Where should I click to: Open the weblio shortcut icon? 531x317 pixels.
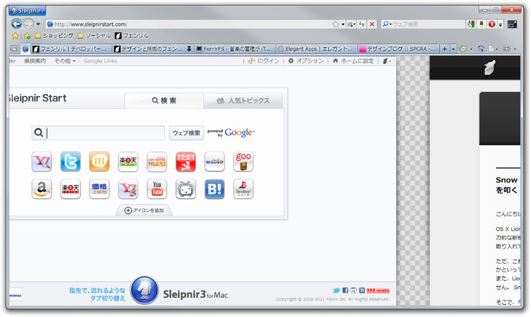[214, 162]
